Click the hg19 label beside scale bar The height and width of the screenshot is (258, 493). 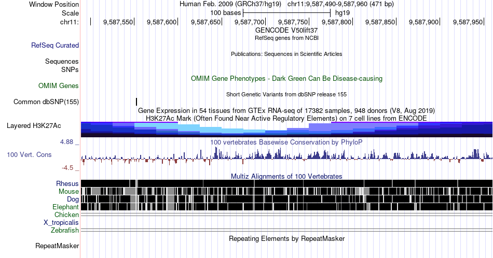343,13
